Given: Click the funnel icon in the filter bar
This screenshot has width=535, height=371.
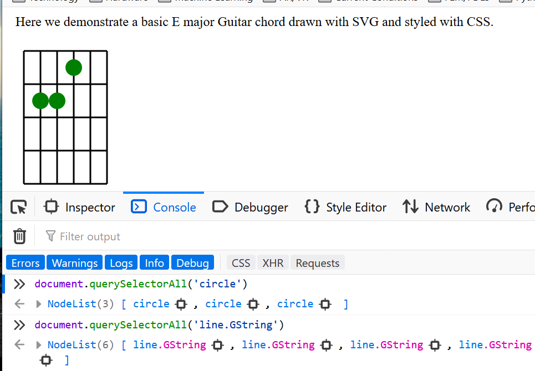Looking at the screenshot, I should (52, 236).
